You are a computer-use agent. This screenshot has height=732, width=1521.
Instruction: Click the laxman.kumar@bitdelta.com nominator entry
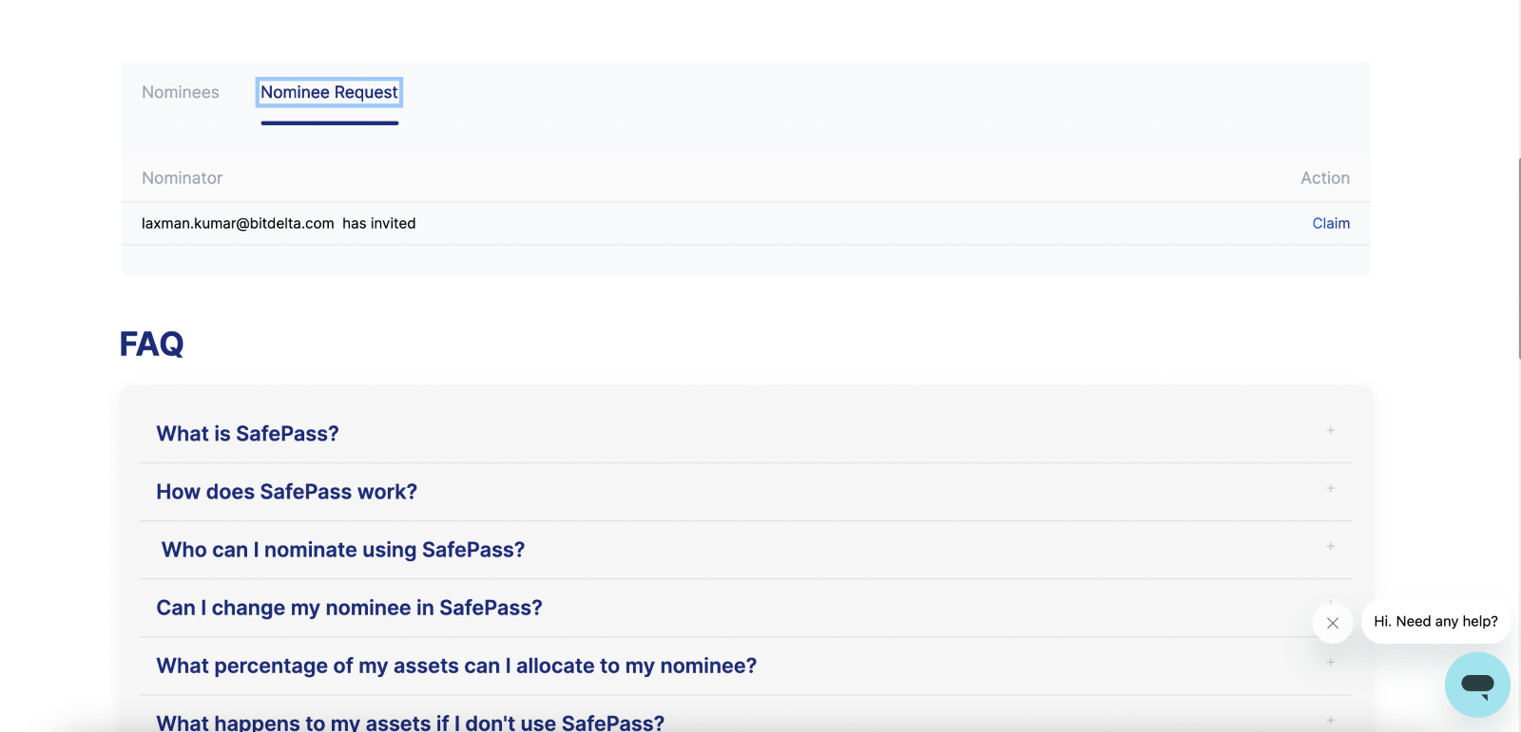(x=238, y=223)
